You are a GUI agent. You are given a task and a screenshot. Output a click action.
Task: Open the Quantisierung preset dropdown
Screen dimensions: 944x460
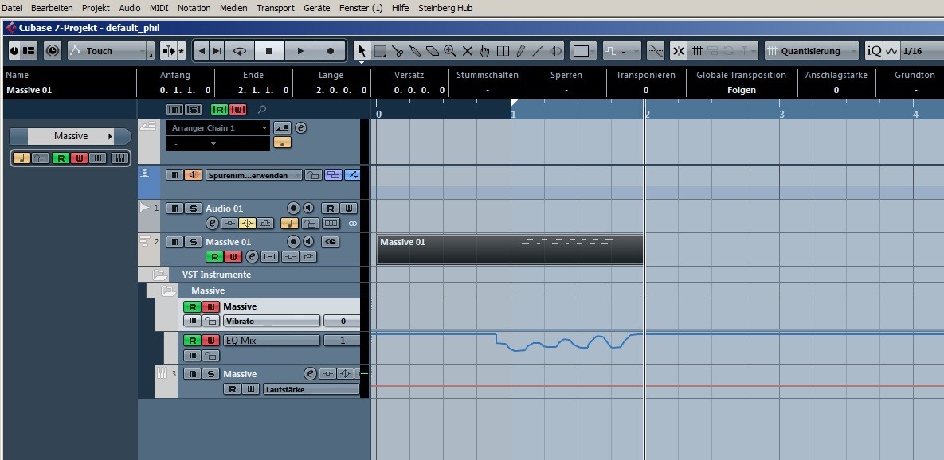[812, 51]
